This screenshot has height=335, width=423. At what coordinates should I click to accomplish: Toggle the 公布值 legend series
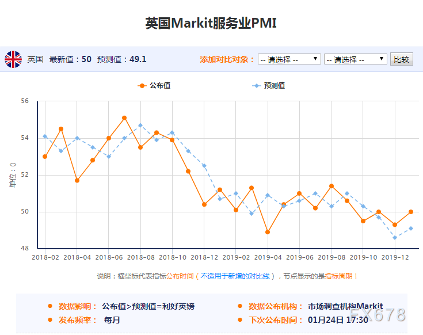pos(154,86)
